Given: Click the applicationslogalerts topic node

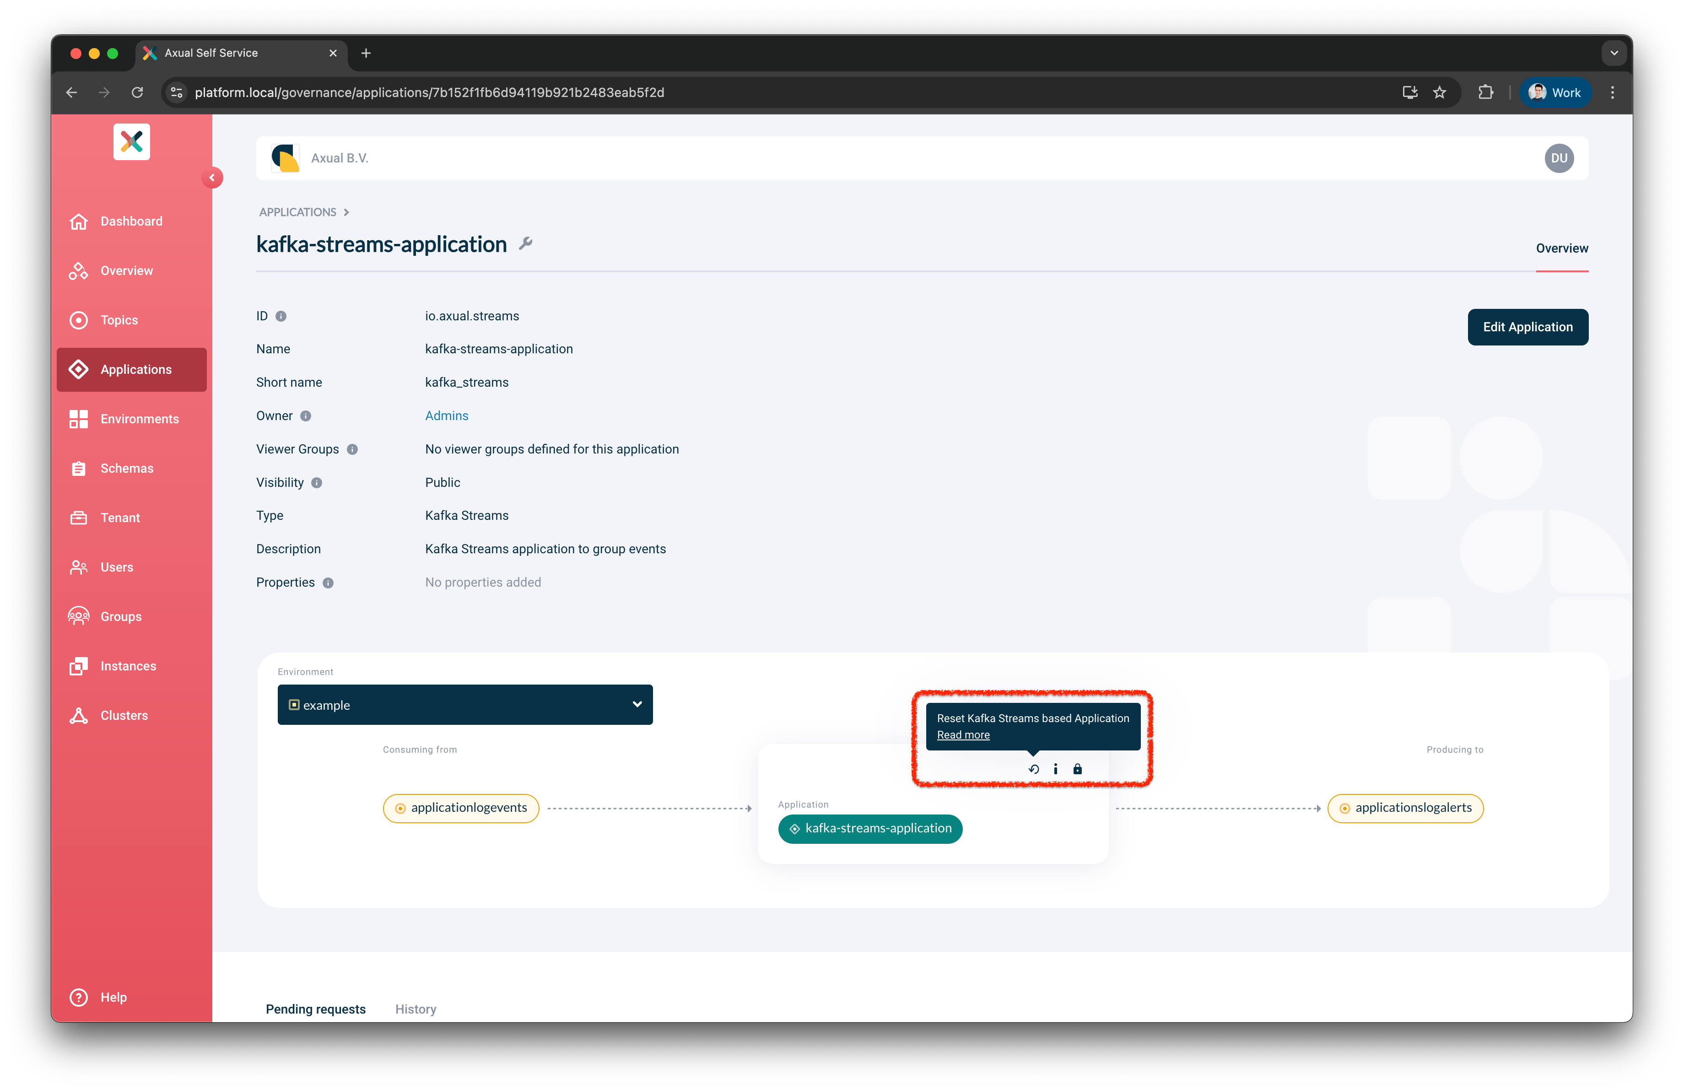Looking at the screenshot, I should [x=1406, y=808].
